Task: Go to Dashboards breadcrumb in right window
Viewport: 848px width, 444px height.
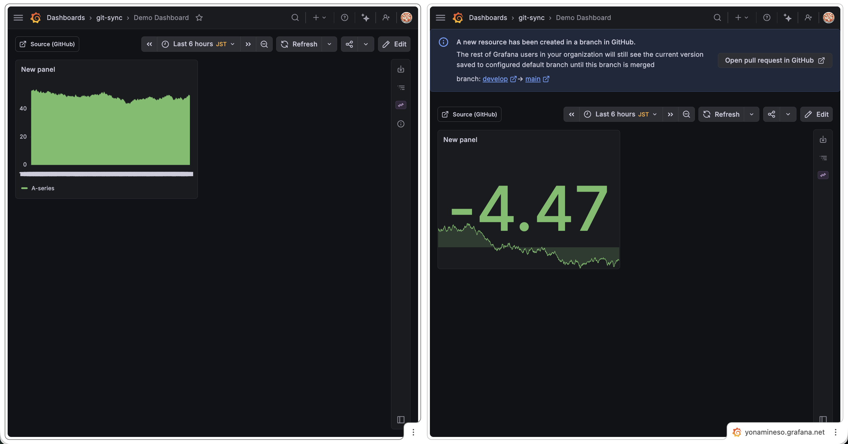Action: (488, 18)
